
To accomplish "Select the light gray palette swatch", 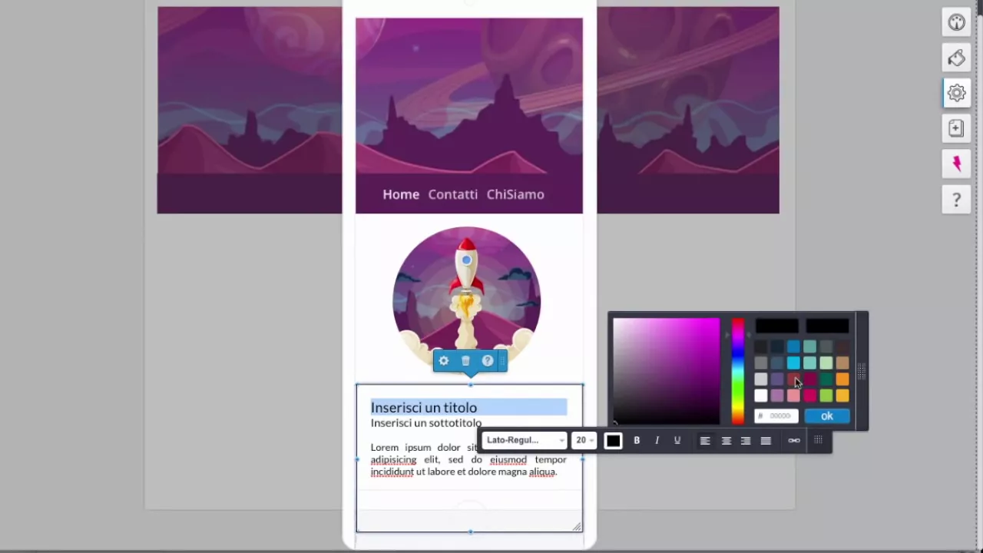I will 761,379.
